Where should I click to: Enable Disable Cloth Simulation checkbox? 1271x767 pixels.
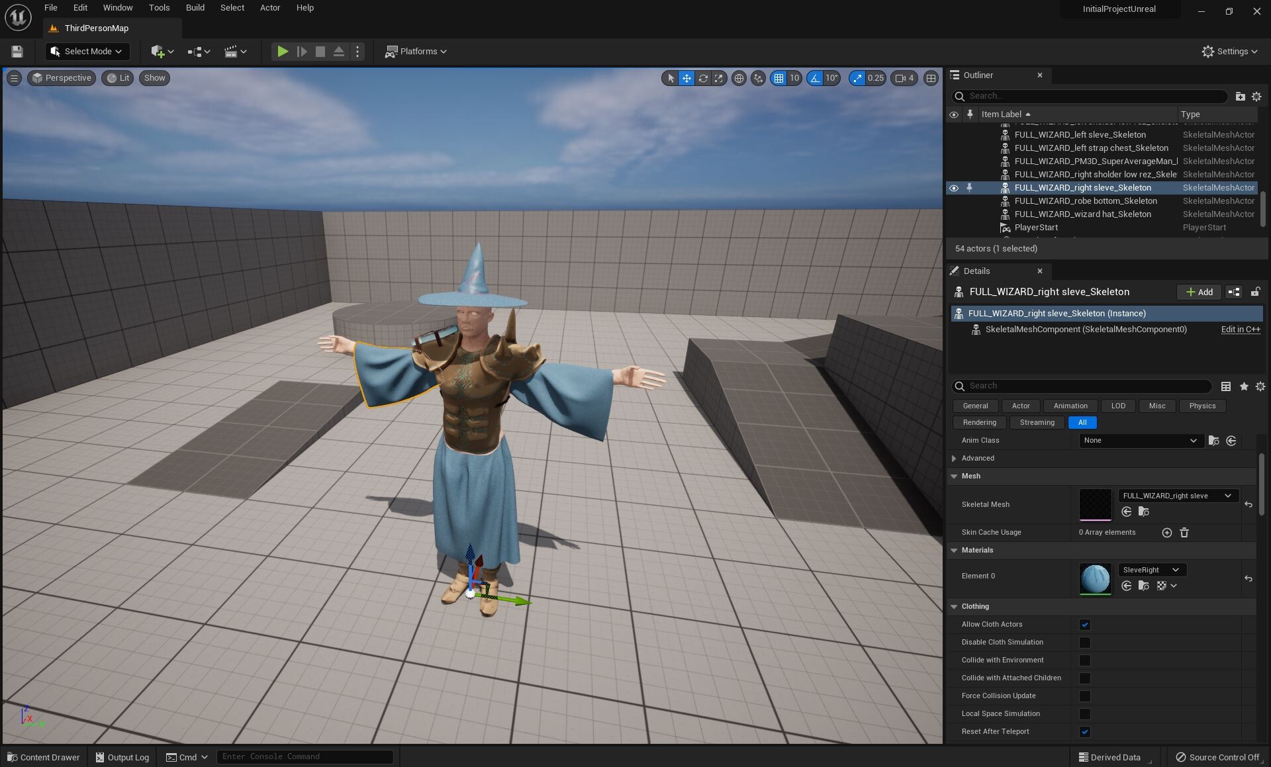[x=1084, y=643]
